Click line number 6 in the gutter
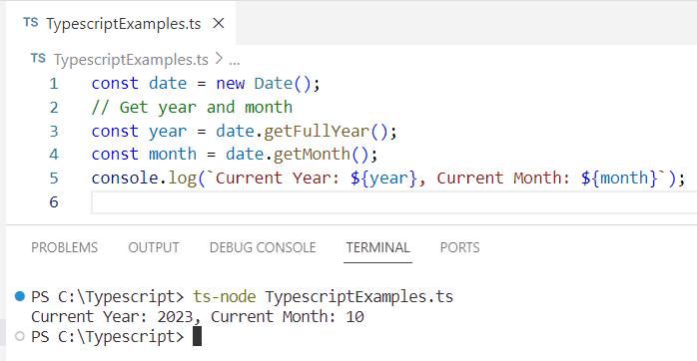The height and width of the screenshot is (361, 697). coord(54,202)
